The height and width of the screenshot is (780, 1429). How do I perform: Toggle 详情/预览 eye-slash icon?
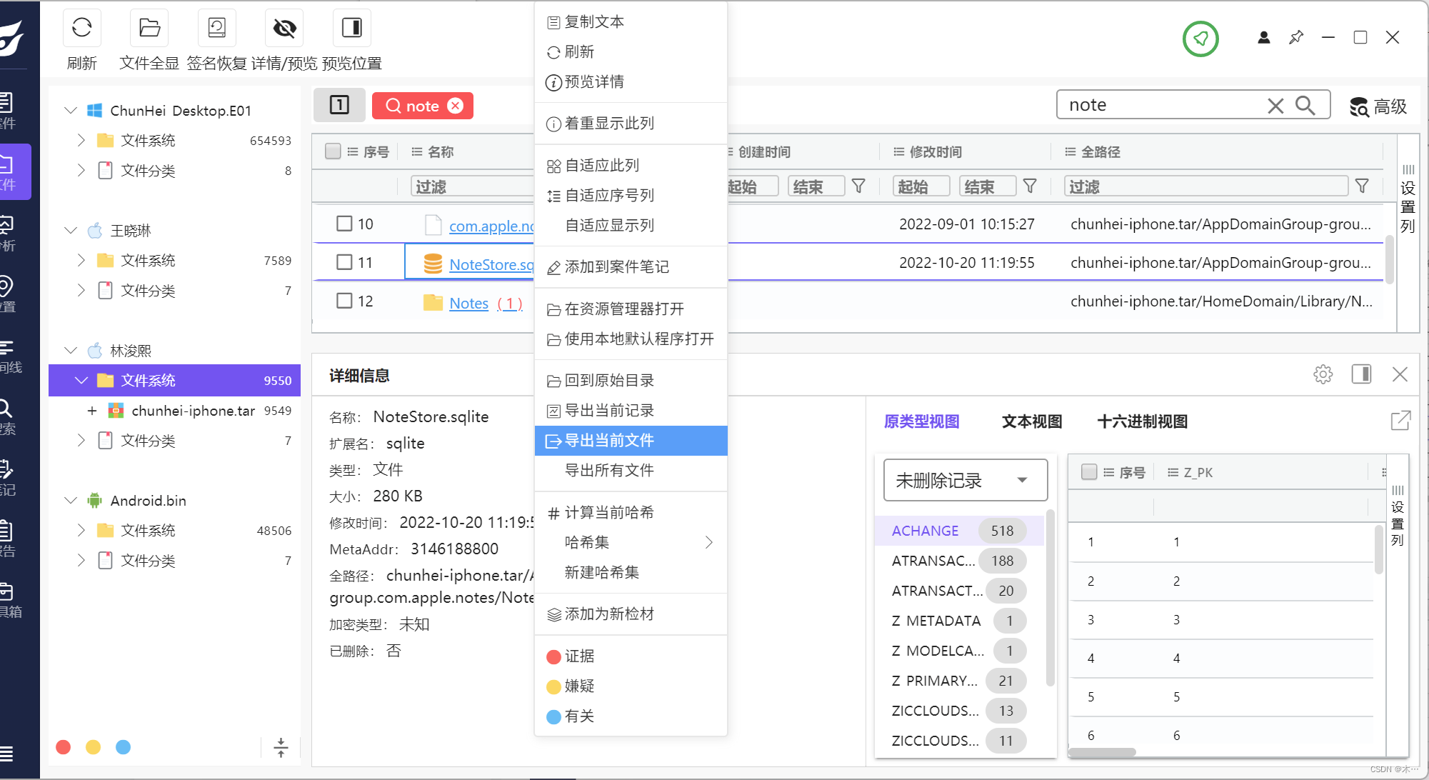click(284, 29)
